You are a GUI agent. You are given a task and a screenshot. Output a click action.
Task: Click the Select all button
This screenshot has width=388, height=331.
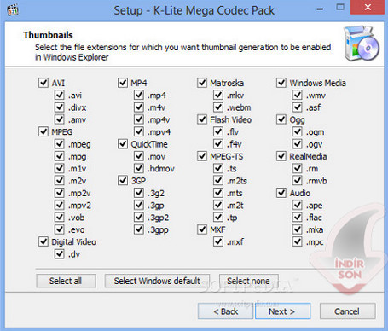pos(66,281)
